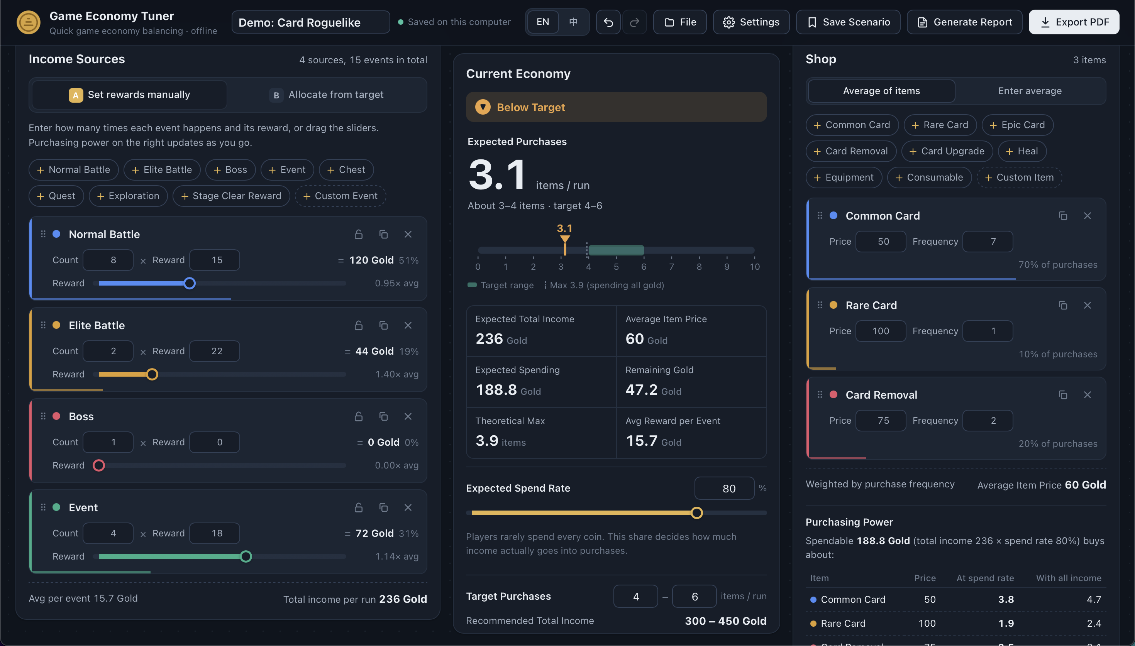Add a Chest income source
Image resolution: width=1135 pixels, height=646 pixels.
pos(346,170)
